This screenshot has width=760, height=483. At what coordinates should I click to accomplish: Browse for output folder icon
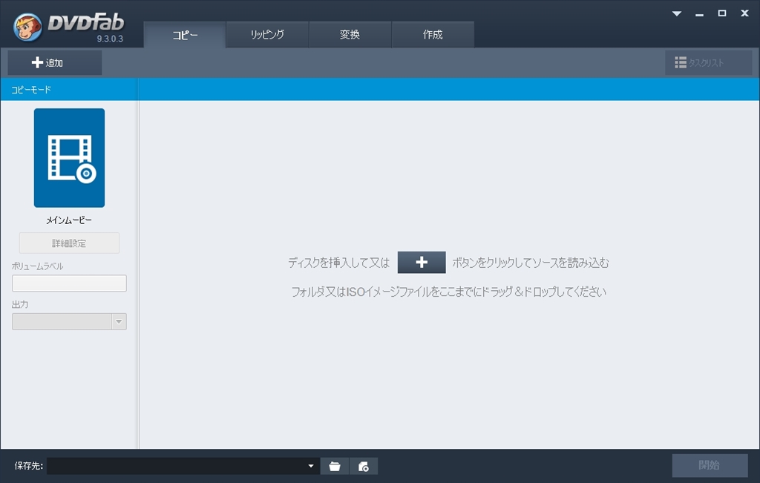click(335, 466)
